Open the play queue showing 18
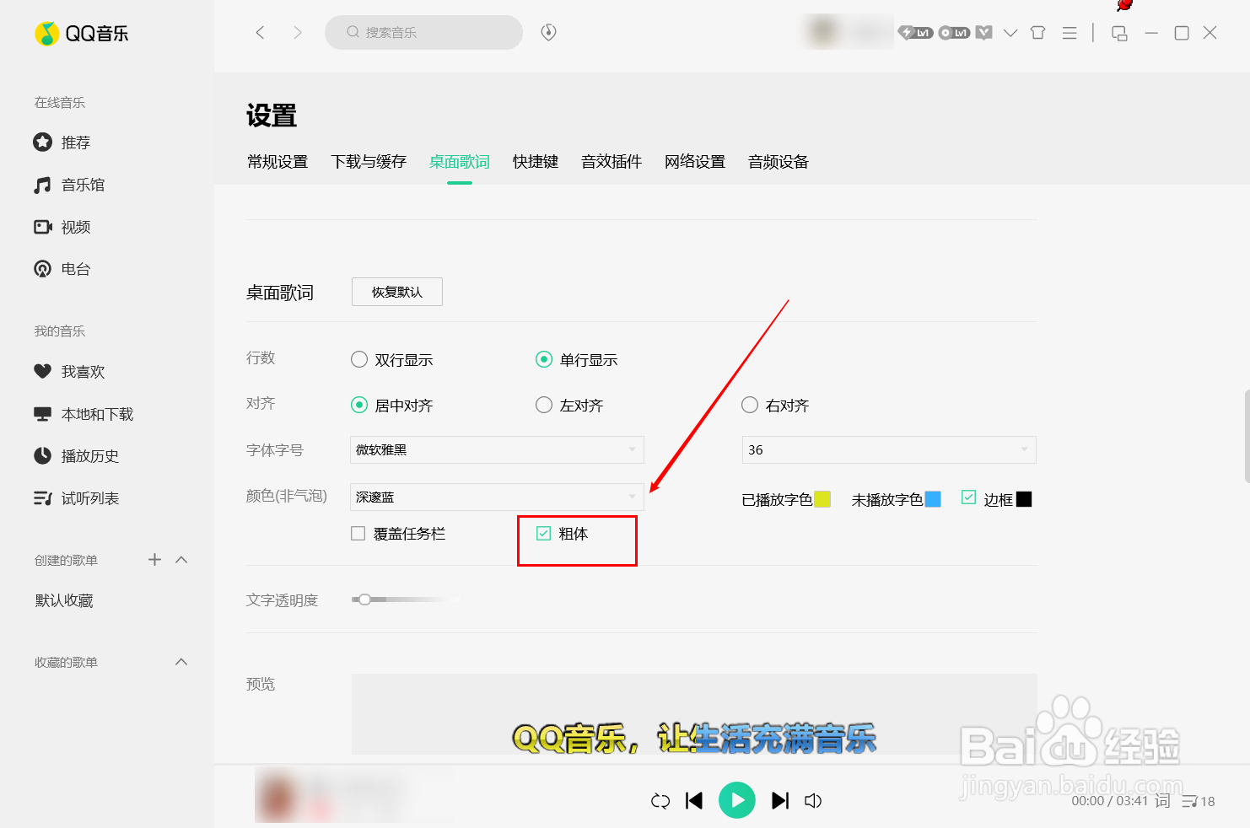This screenshot has height=828, width=1250. click(1199, 801)
